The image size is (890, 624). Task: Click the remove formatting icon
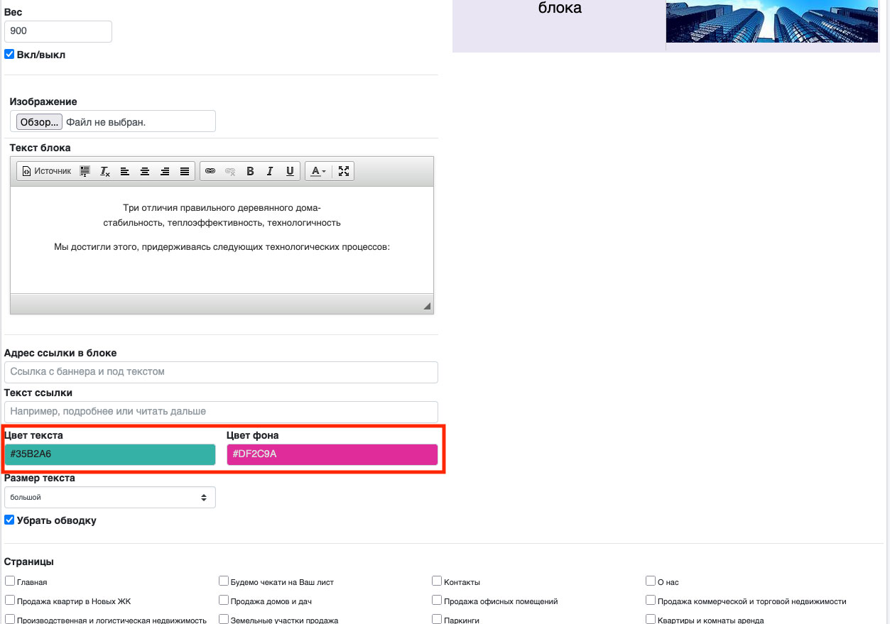click(105, 171)
